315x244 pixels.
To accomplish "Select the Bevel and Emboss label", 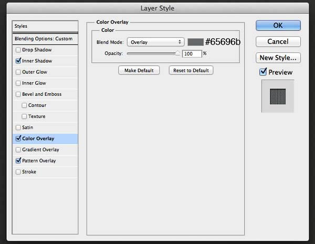I will pos(42,94).
